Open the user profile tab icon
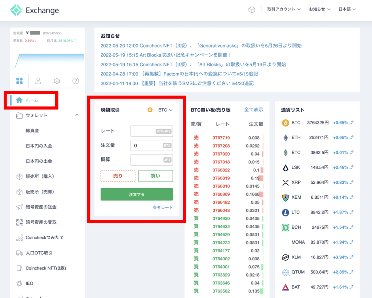The width and height of the screenshot is (372, 298). (38, 81)
